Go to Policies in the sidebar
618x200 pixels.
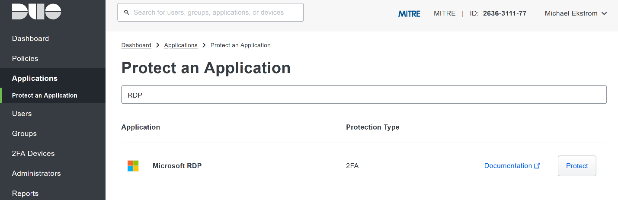tap(25, 58)
